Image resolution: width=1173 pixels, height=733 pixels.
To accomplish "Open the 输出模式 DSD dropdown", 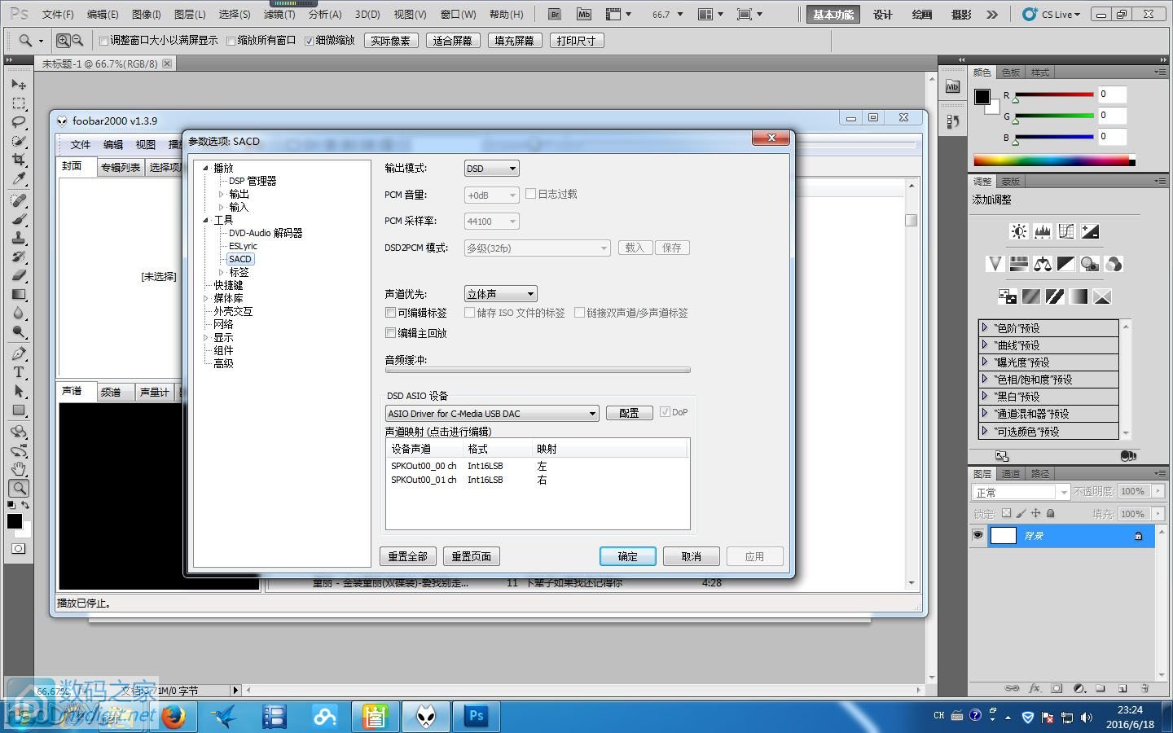I will pyautogui.click(x=491, y=169).
